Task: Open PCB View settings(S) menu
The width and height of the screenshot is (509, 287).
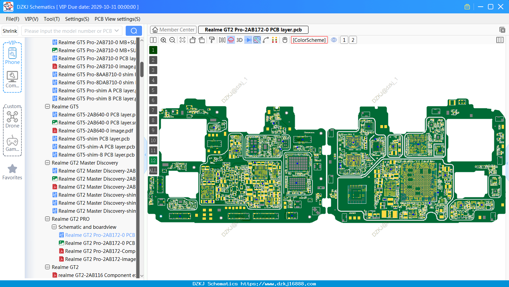Action: 117,19
